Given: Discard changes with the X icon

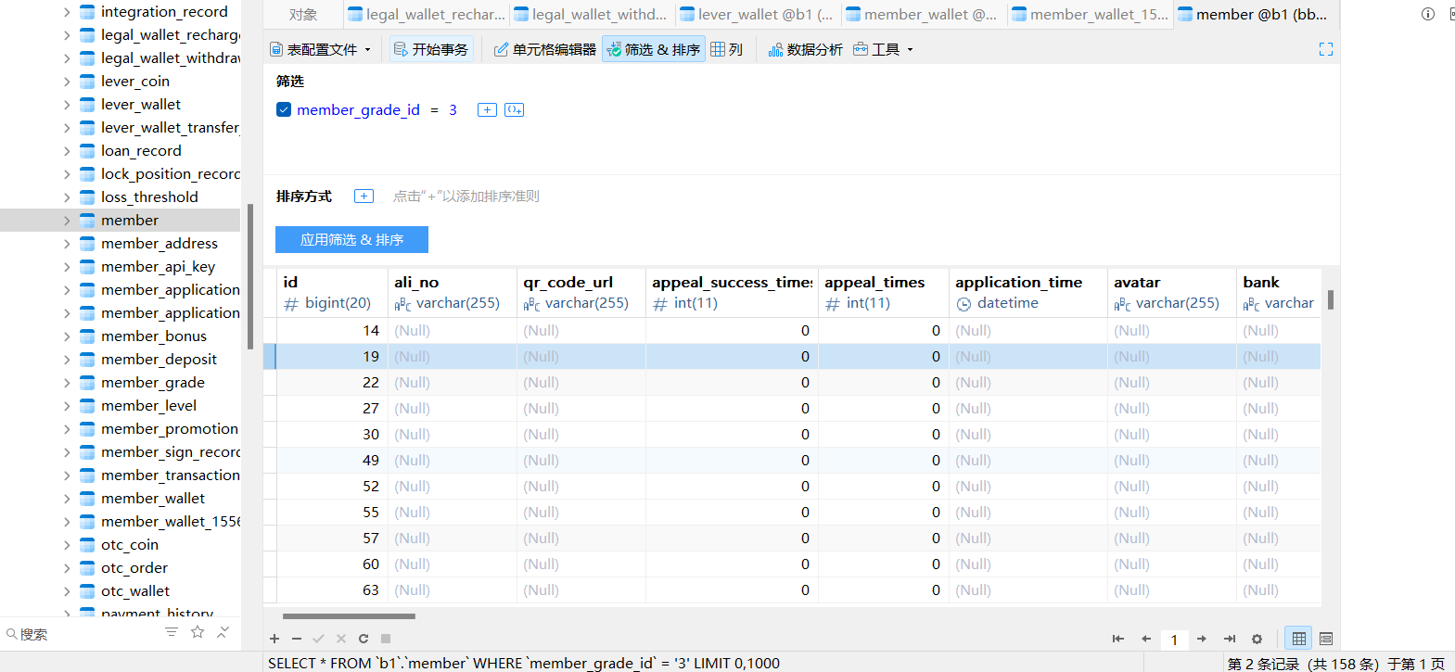Looking at the screenshot, I should [341, 639].
